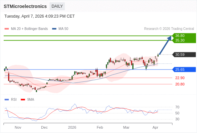This screenshot has height=133, width=197.
Task: Click the 'Research © 2026 Trading Central' credit
Action: [169, 29]
